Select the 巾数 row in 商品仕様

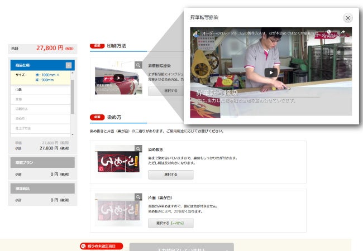coord(40,90)
